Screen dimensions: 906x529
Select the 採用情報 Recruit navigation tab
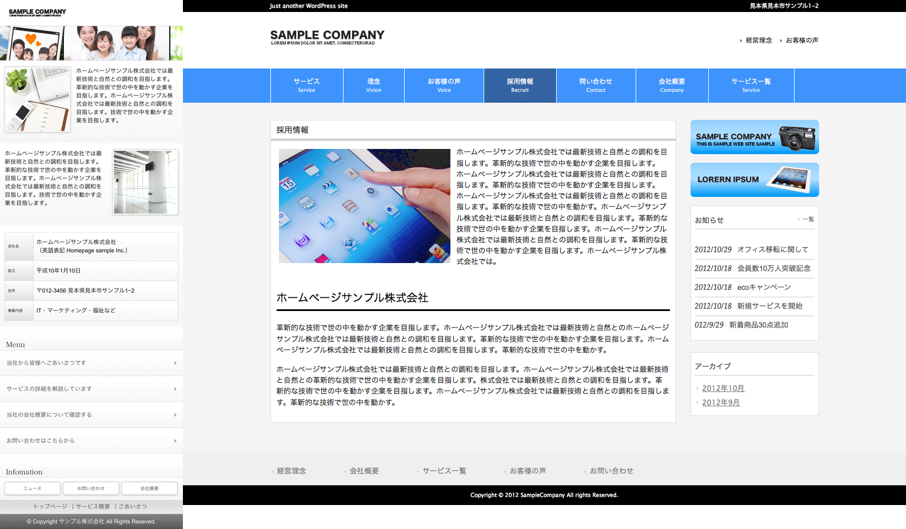point(520,86)
